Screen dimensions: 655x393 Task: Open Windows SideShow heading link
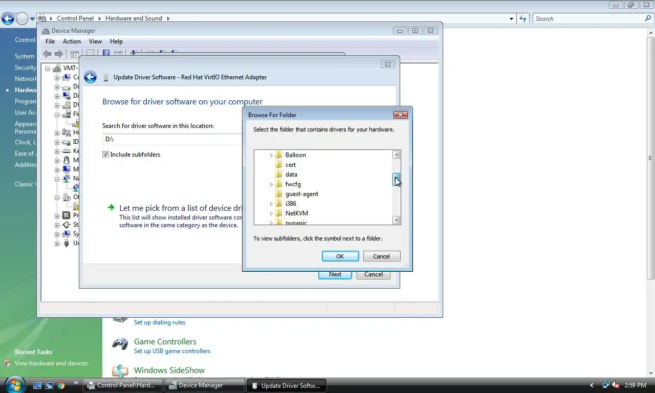click(x=169, y=370)
